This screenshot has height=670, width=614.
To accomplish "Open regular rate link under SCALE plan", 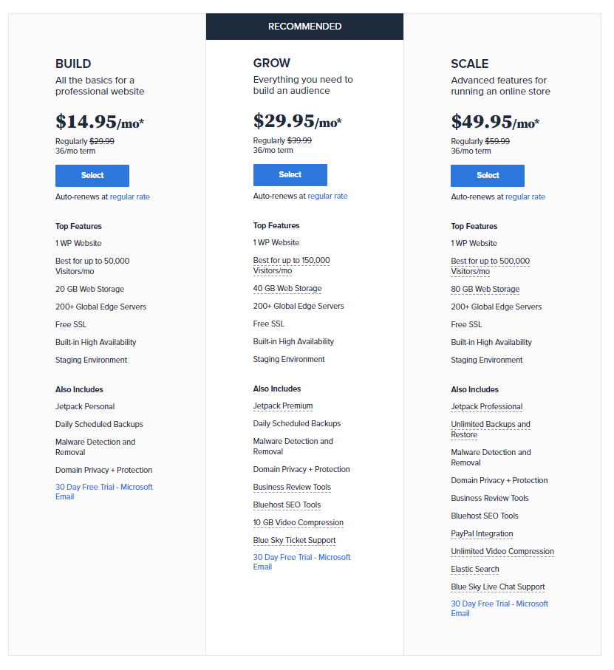I will tap(525, 197).
